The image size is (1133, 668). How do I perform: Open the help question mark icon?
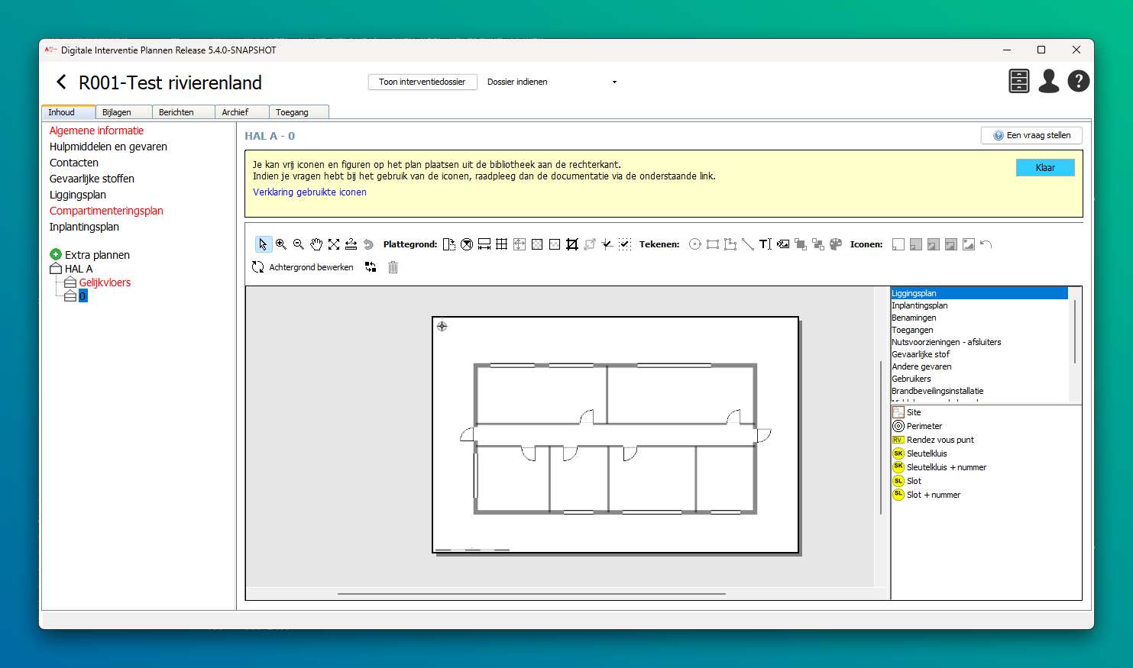click(1079, 81)
